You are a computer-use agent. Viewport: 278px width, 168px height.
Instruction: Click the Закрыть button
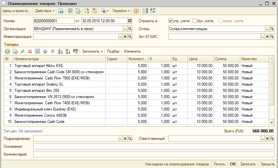[267, 164]
